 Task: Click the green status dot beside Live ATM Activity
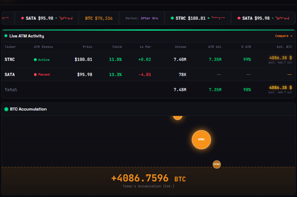6,36
